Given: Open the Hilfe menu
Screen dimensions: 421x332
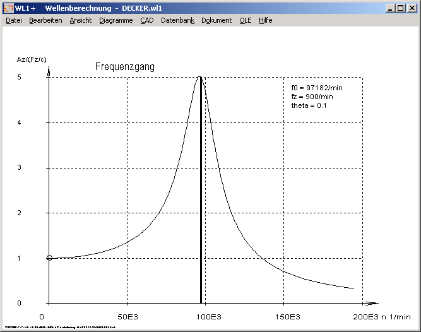Looking at the screenshot, I should pyautogui.click(x=266, y=20).
